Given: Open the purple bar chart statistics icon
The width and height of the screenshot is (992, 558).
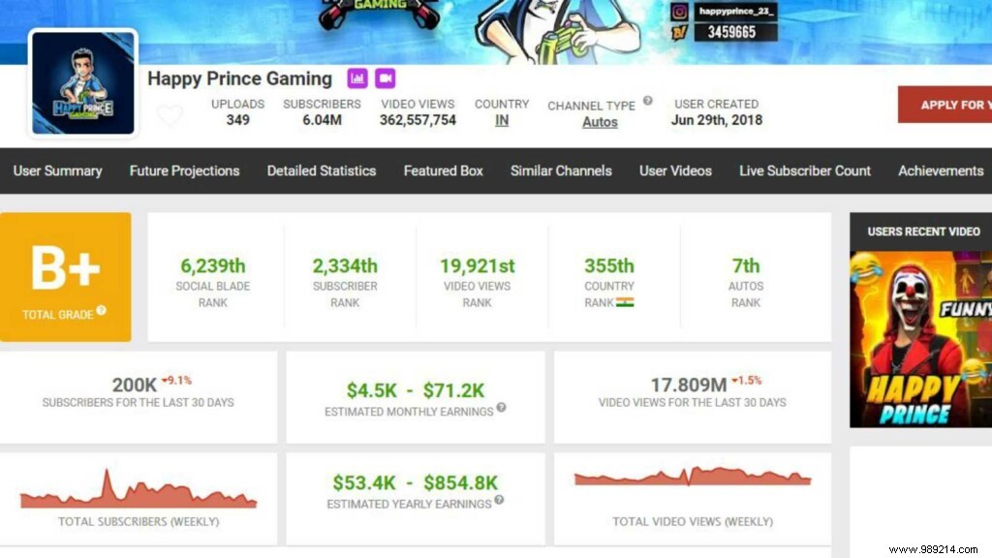Looking at the screenshot, I should pyautogui.click(x=357, y=77).
